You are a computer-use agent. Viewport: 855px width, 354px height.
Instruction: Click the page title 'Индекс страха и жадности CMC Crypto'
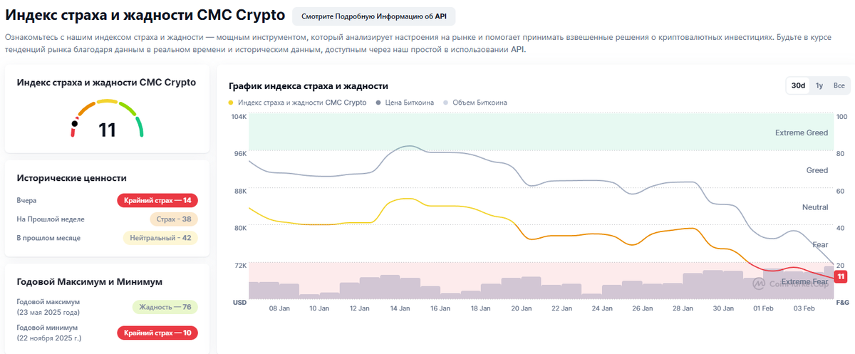click(145, 15)
